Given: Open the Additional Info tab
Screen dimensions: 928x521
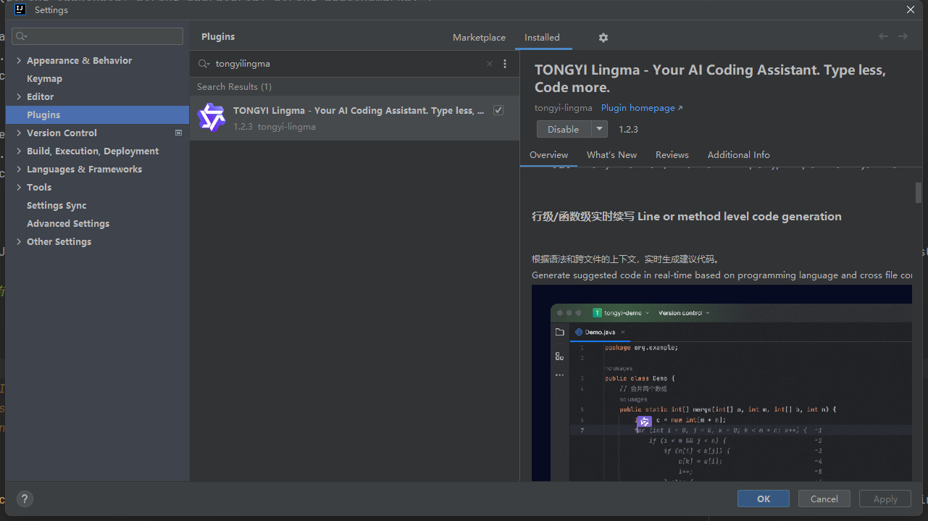Looking at the screenshot, I should (x=738, y=155).
